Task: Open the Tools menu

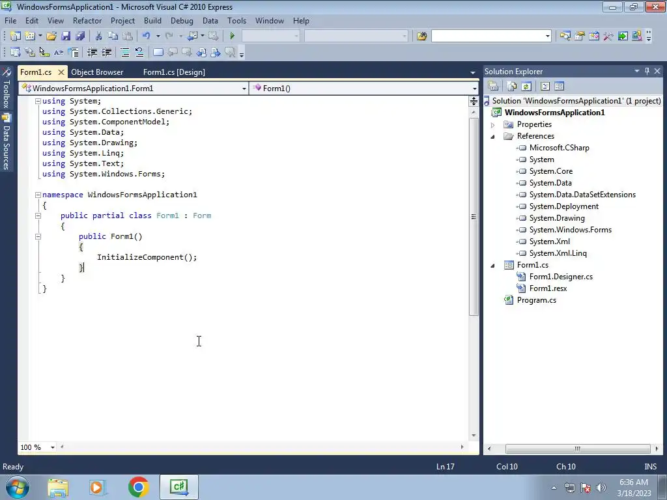Action: (x=236, y=21)
